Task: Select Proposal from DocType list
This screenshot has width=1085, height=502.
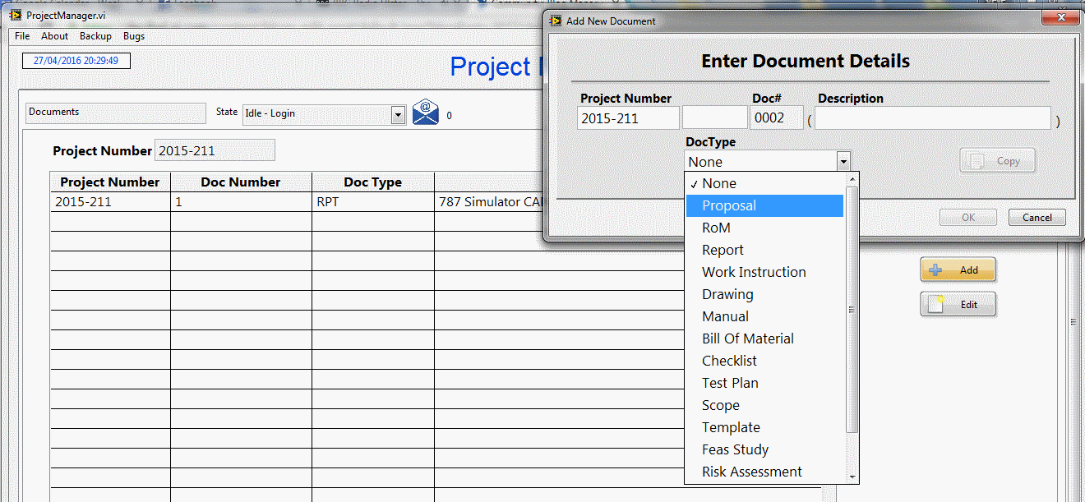Action: [x=765, y=205]
